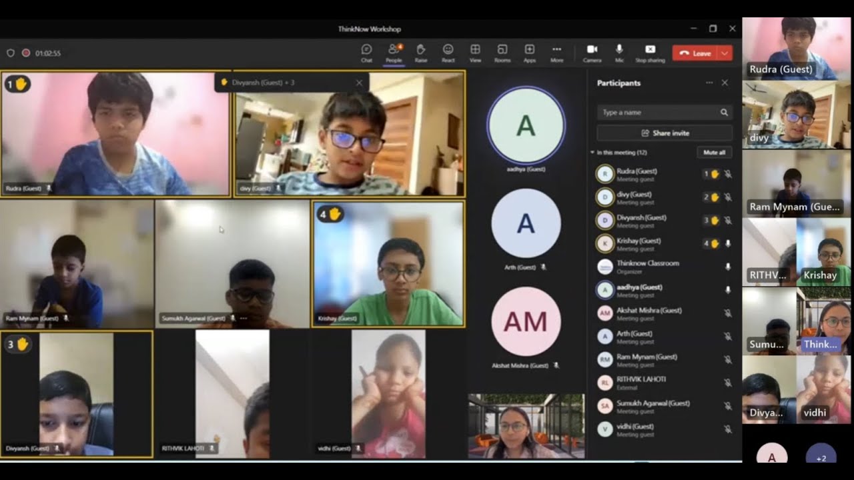
Task: Click the 'AM' avatar tile for Akshat Mishra
Action: click(x=526, y=321)
